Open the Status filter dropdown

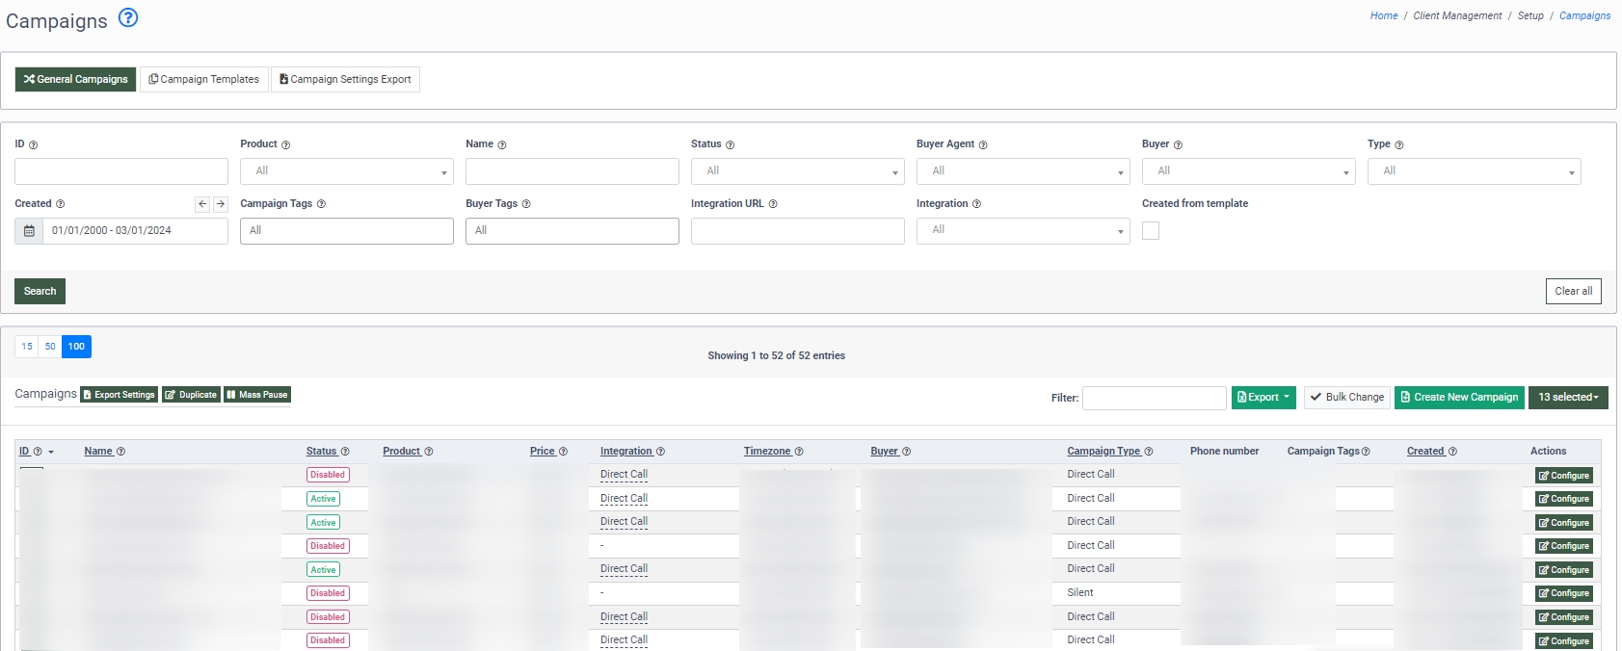click(797, 171)
